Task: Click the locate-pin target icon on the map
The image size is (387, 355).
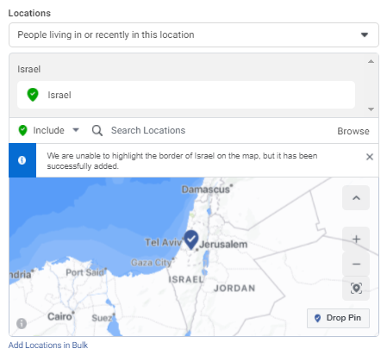Action: tap(356, 288)
